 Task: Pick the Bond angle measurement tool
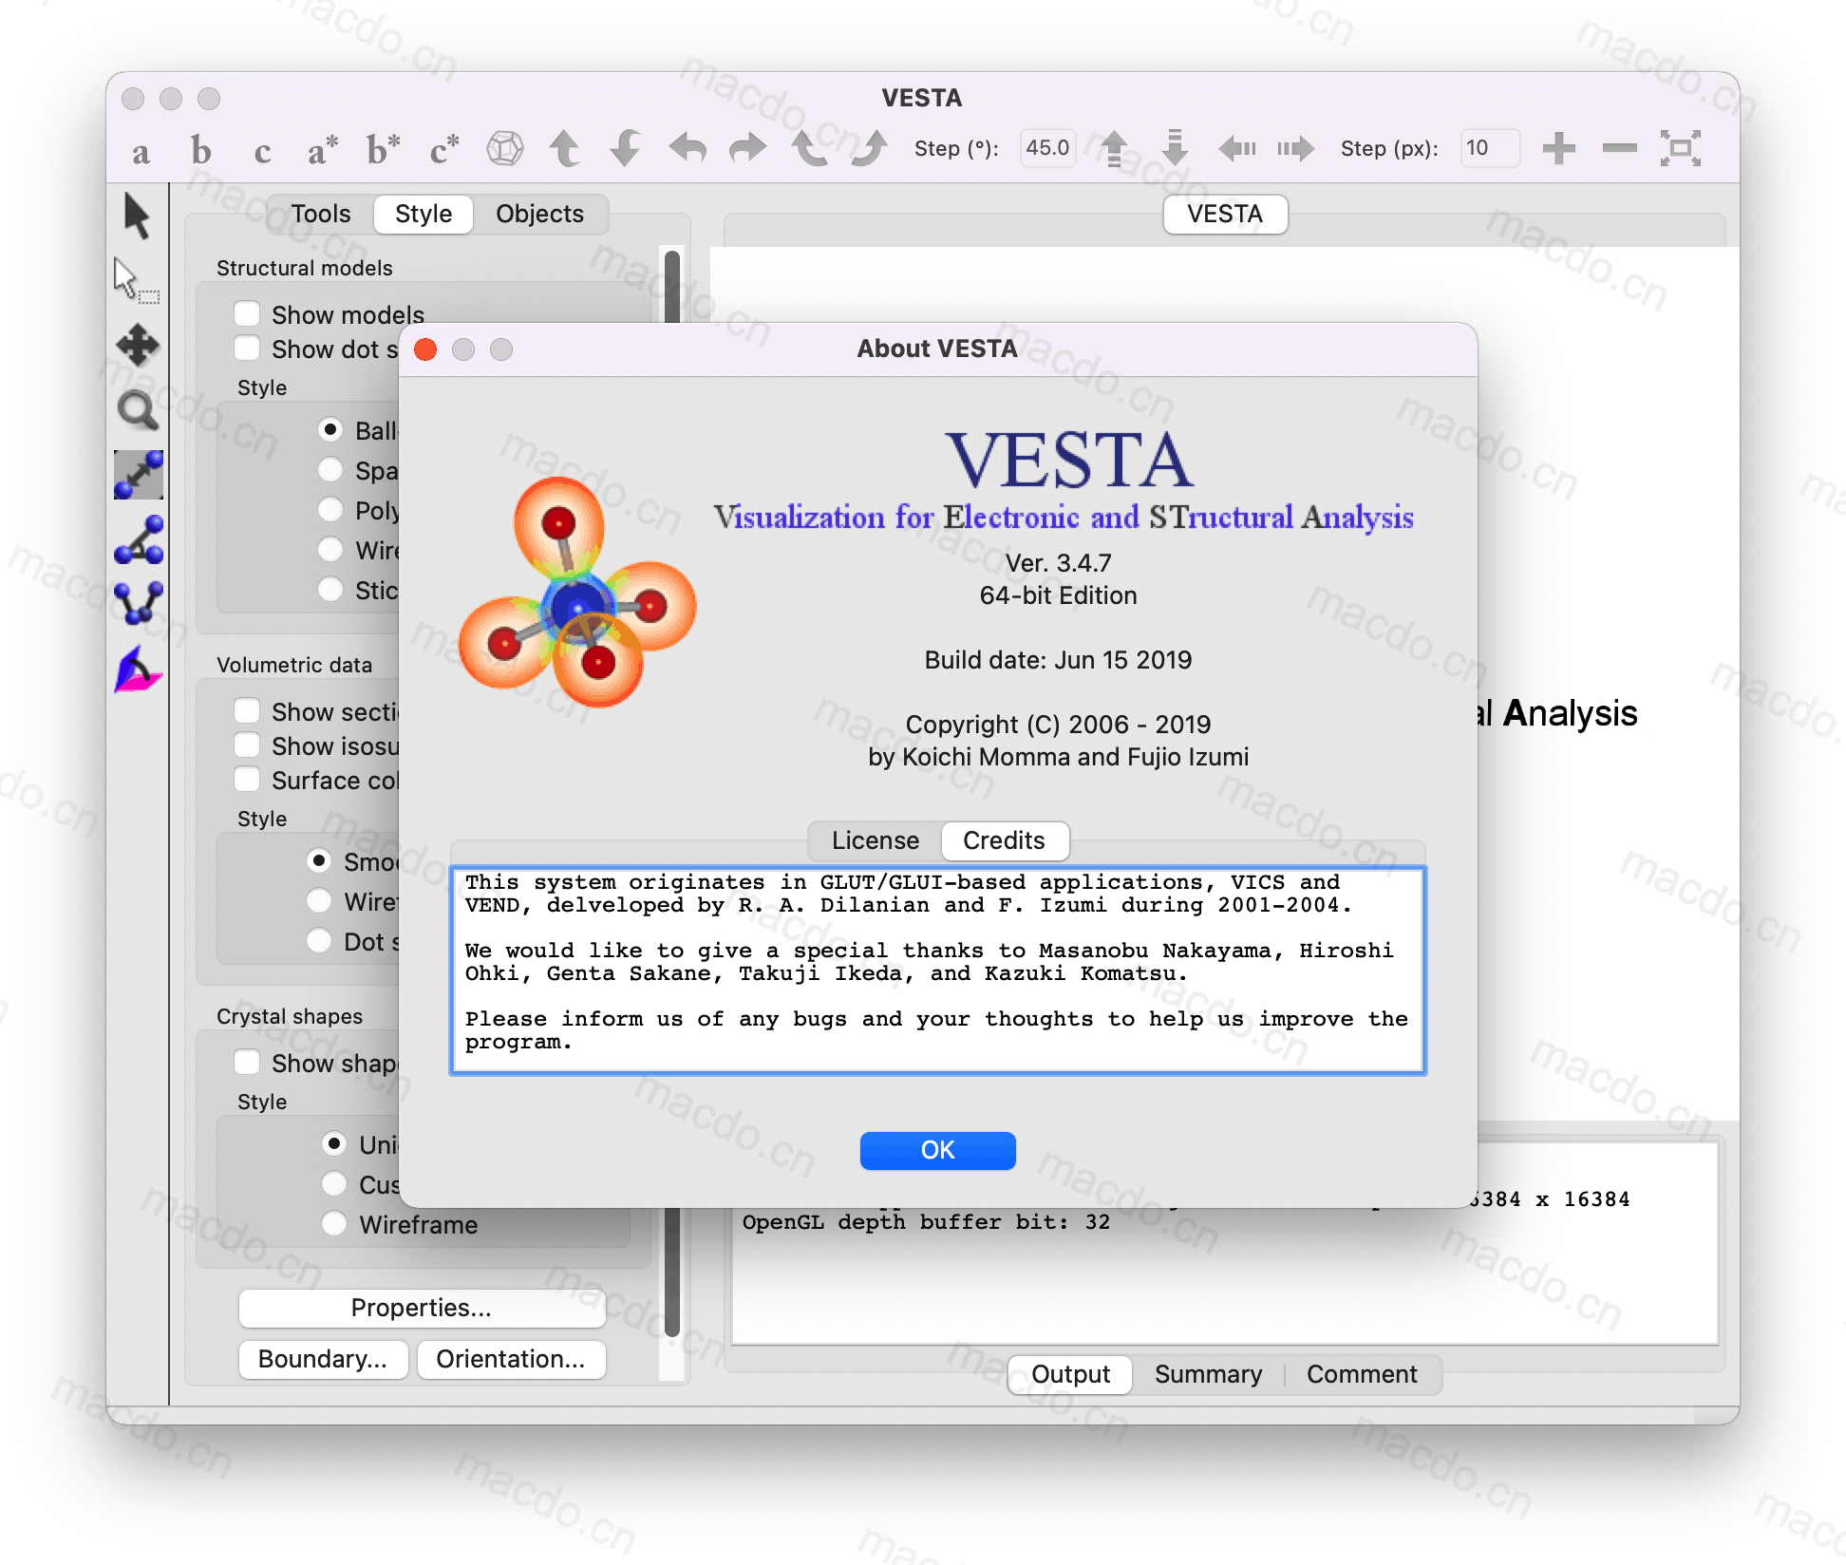coord(139,539)
